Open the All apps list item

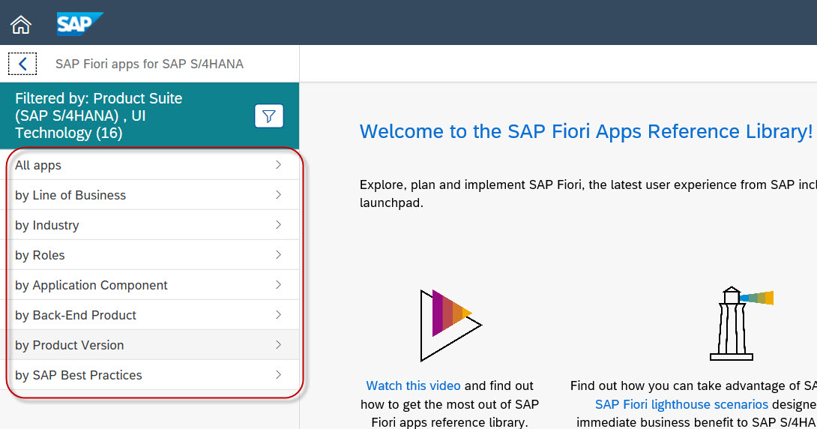tap(150, 165)
